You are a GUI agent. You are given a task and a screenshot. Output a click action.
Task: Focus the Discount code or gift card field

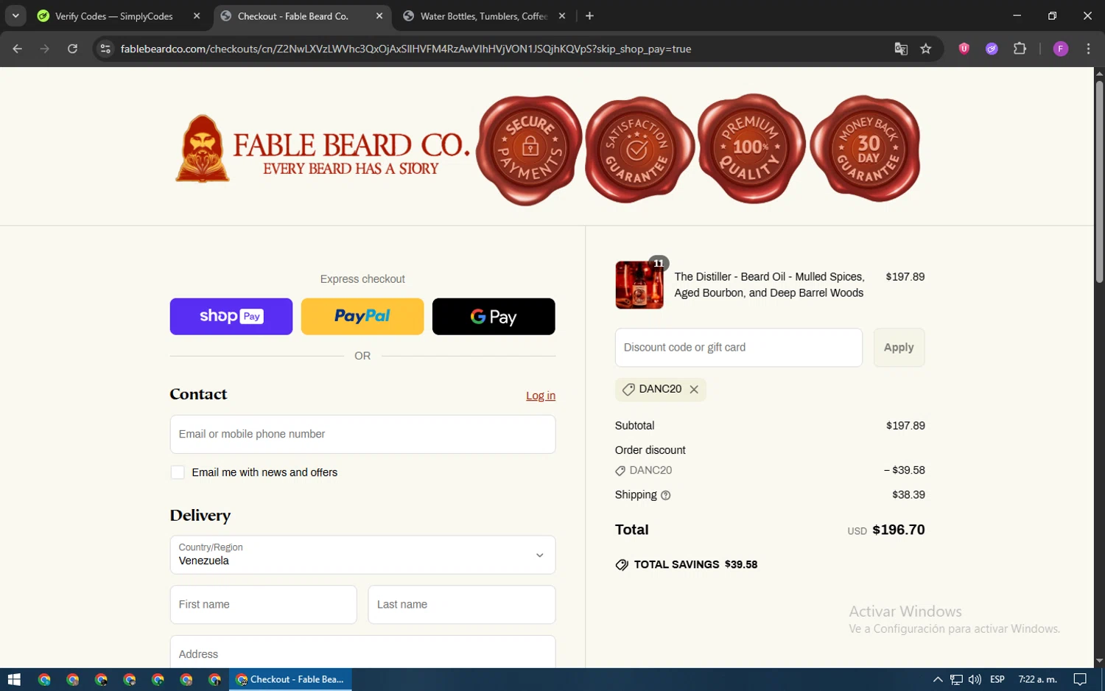[x=739, y=348]
